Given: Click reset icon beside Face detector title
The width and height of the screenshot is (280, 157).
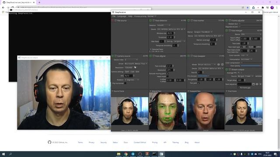Looking at the screenshot, I should [x=154, y=20].
